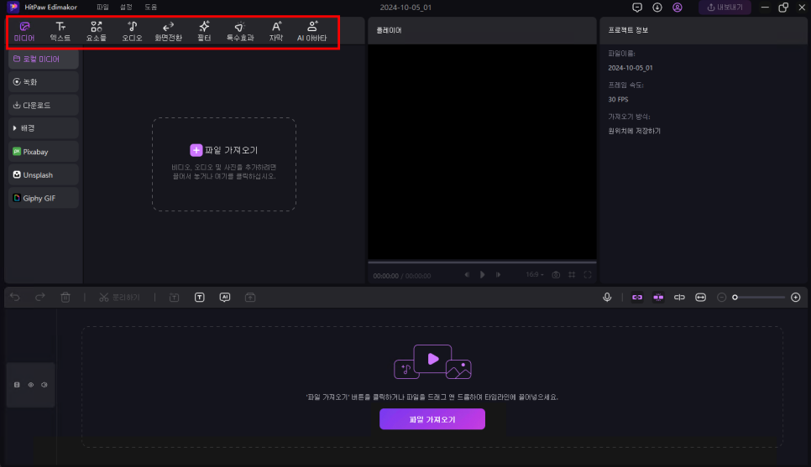Expand the 배경 section
The width and height of the screenshot is (811, 467).
click(44, 128)
